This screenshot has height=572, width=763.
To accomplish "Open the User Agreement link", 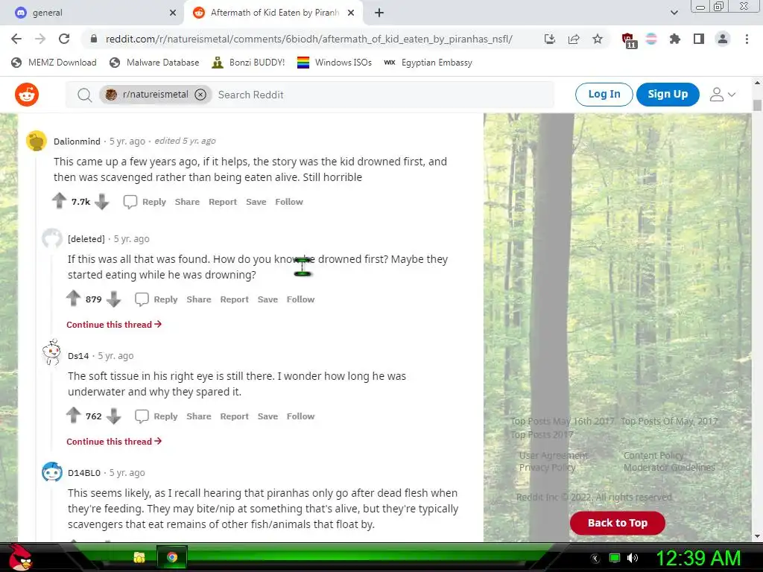I will tap(554, 455).
